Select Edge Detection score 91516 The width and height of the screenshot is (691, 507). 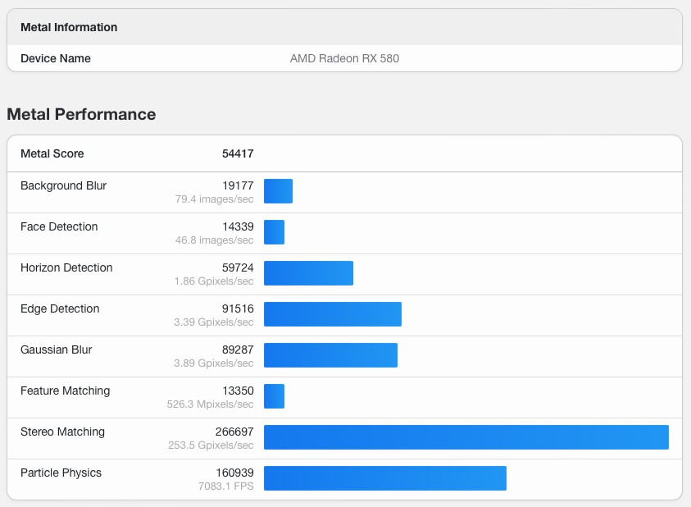coord(238,309)
